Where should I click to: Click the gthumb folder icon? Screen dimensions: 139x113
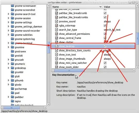pyautogui.click(x=12, y=80)
